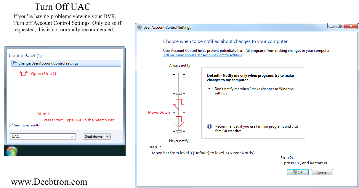This screenshot has height=188, width=359.
Task: Click See more results
Action: (x=27, y=125)
